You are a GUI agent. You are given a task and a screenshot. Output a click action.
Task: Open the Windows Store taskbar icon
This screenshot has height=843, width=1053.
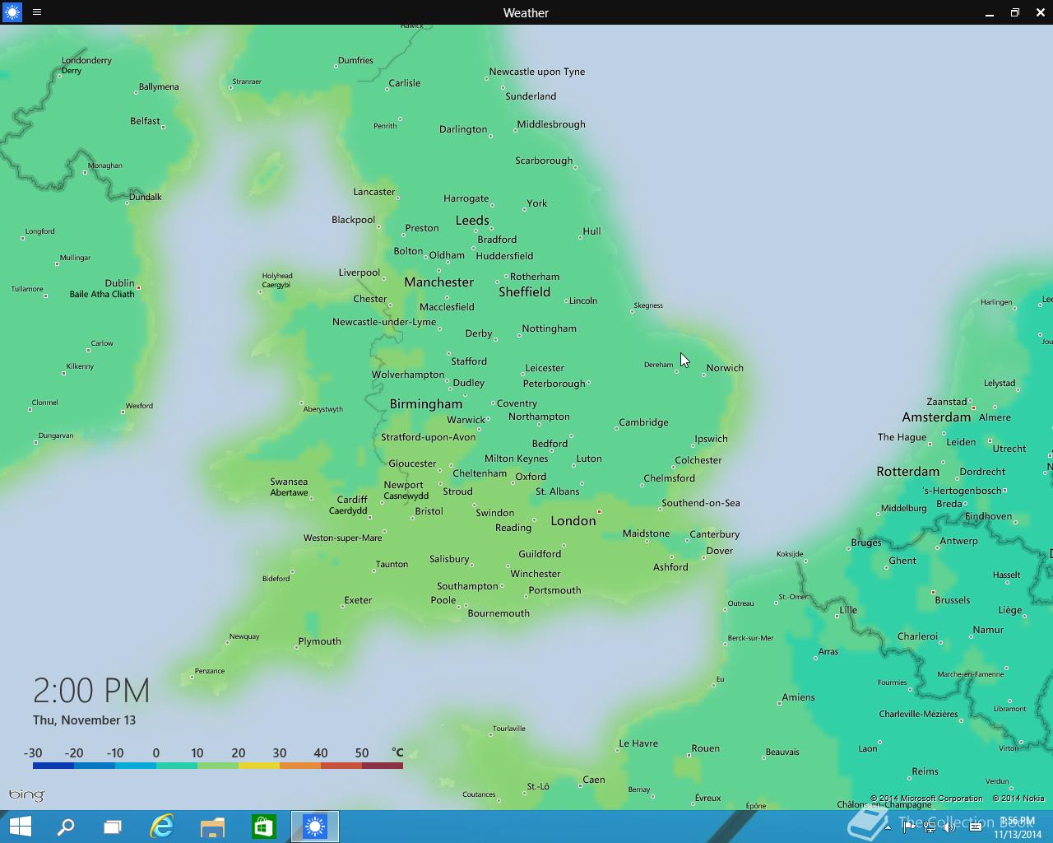263,827
